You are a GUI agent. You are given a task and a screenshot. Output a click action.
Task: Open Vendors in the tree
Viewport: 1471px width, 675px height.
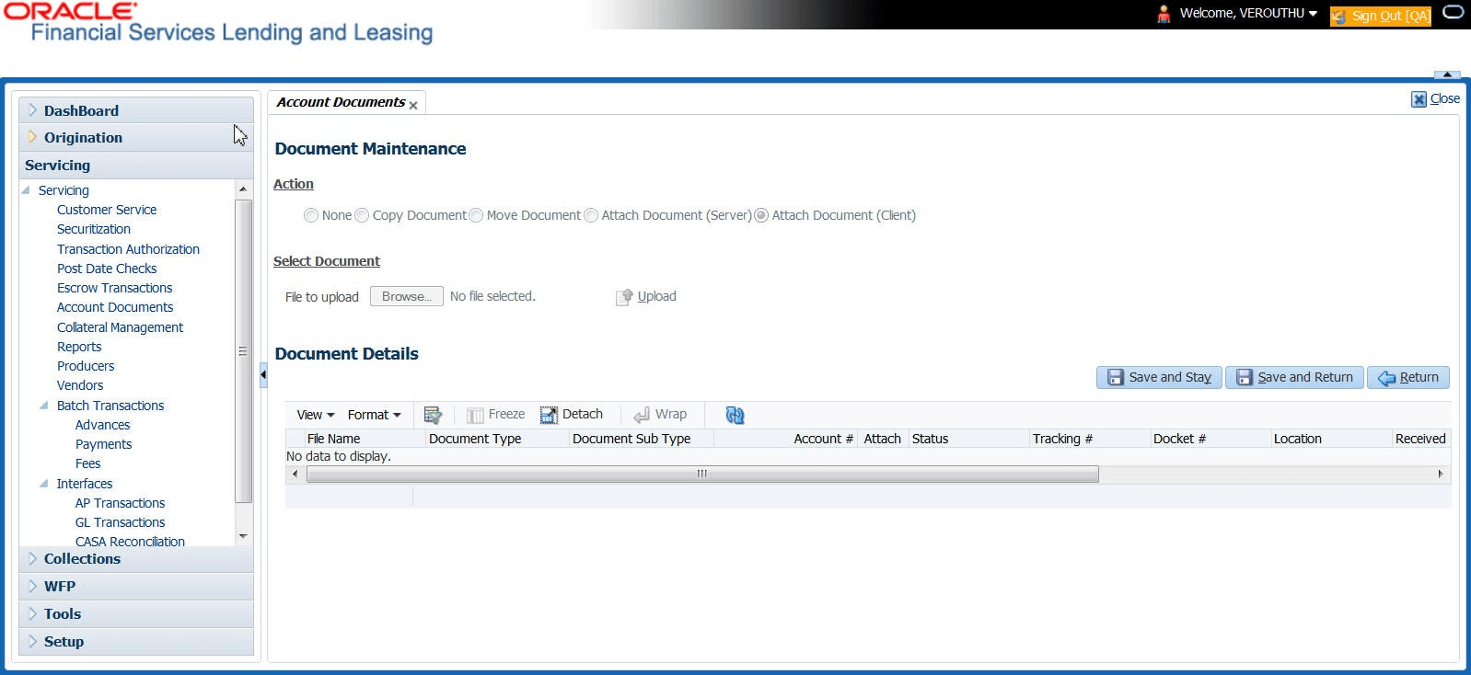click(x=80, y=385)
